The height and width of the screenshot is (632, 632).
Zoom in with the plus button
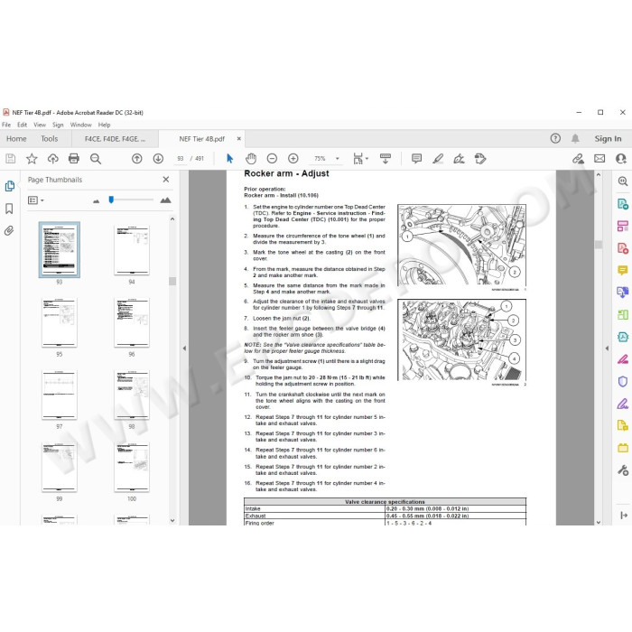click(x=293, y=159)
